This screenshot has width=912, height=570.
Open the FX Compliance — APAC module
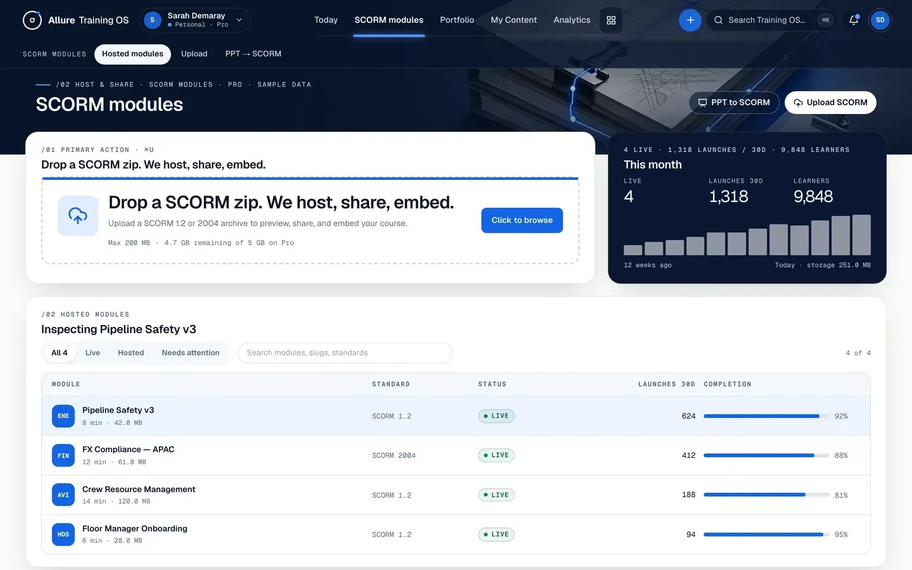(x=456, y=455)
